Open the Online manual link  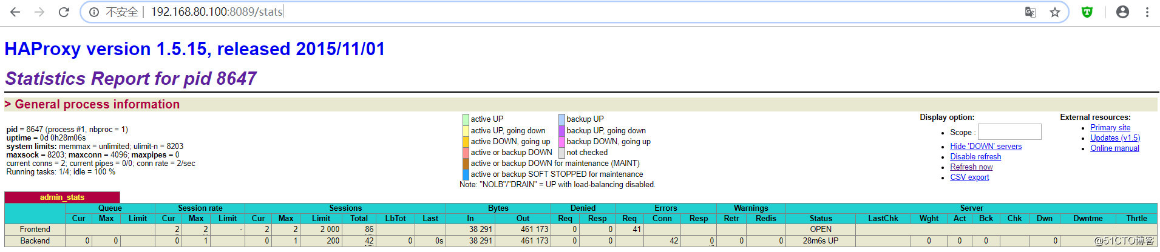coord(1114,148)
